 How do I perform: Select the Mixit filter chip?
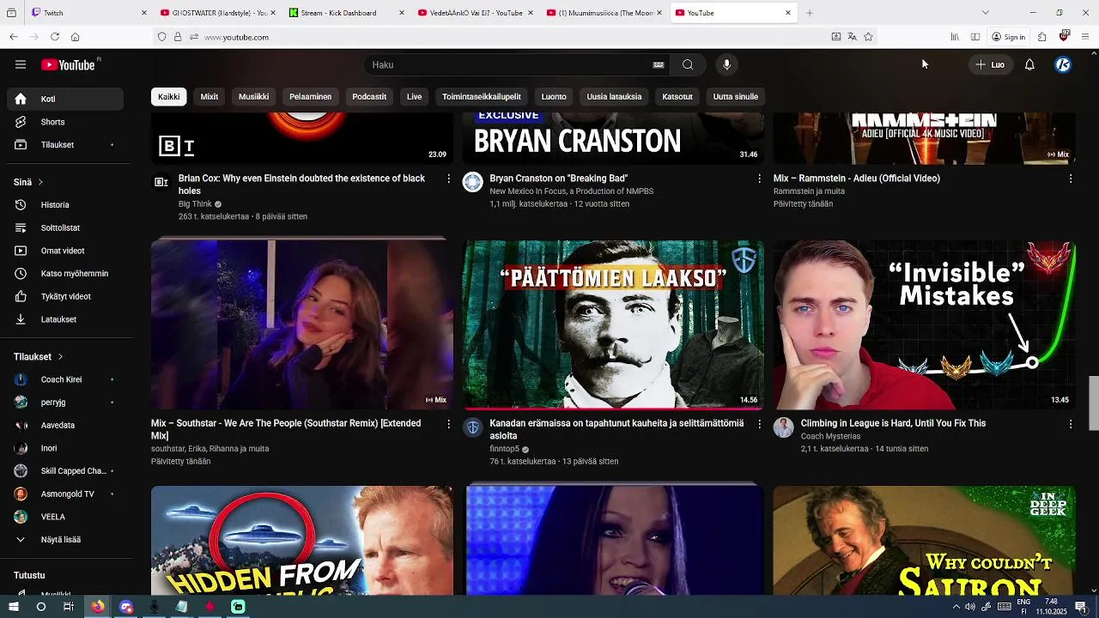[x=209, y=97]
